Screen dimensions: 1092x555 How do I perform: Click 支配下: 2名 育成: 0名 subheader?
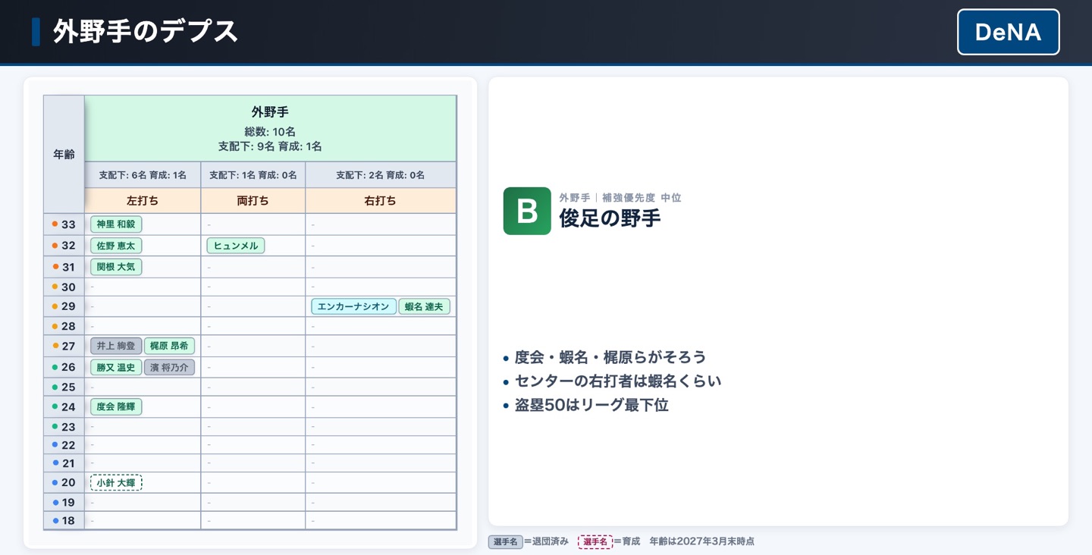pyautogui.click(x=381, y=175)
